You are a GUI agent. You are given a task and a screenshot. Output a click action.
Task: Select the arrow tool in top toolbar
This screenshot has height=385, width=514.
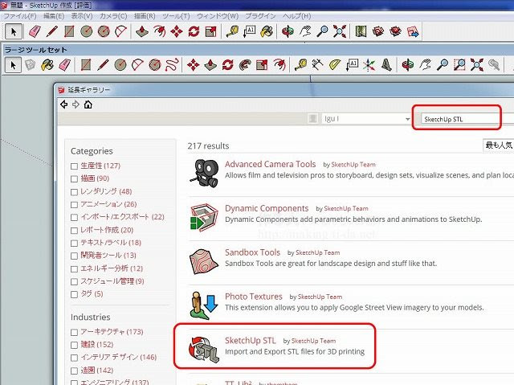click(x=14, y=32)
